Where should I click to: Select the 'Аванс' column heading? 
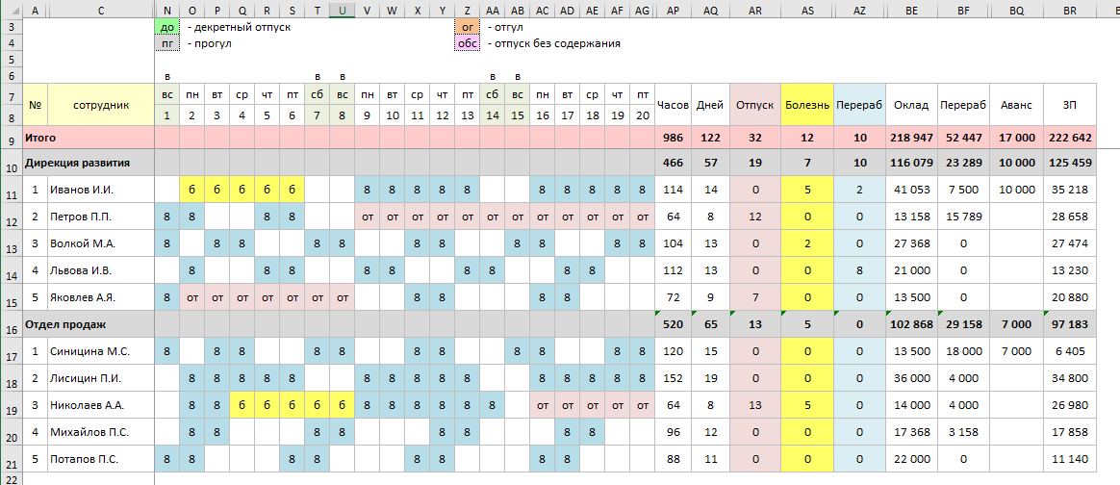[1016, 104]
